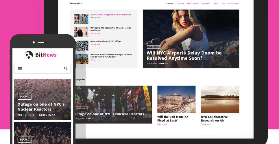
Task: Click the carousel article thumbnail image
Action: (x=81, y=19)
